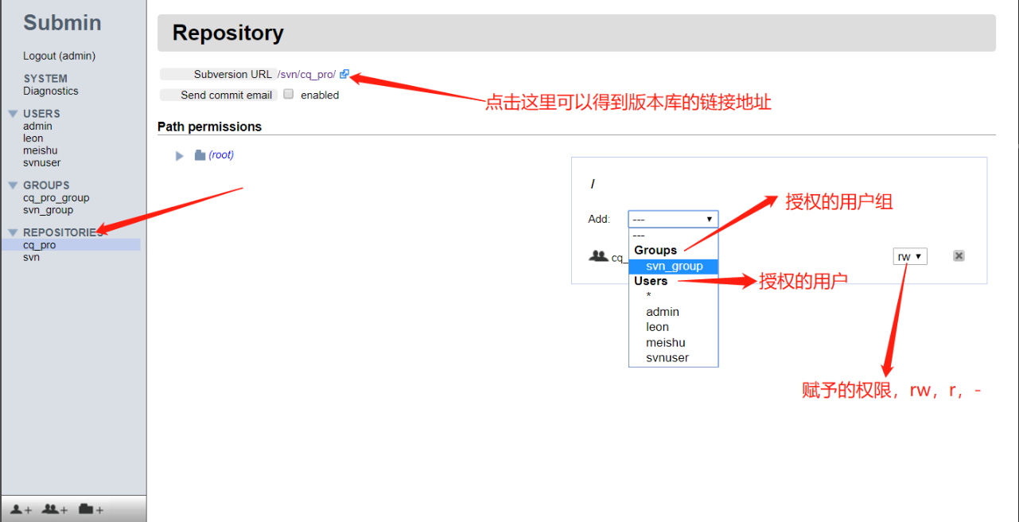Open the Subversion URL external link icon

coord(344,73)
